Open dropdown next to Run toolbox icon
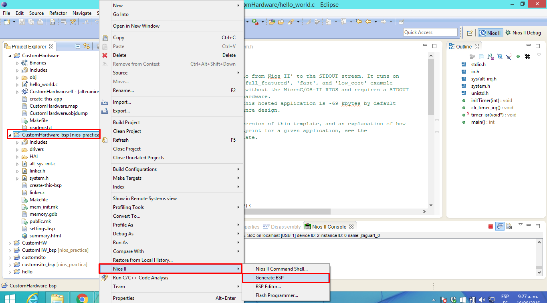Screen dimensions: 547x303 pos(262,22)
